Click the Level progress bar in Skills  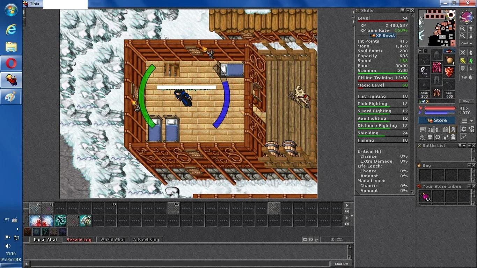click(383, 21)
